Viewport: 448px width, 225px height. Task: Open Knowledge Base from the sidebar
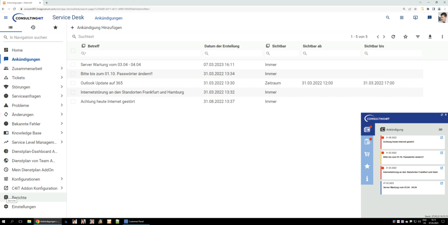tap(26, 133)
